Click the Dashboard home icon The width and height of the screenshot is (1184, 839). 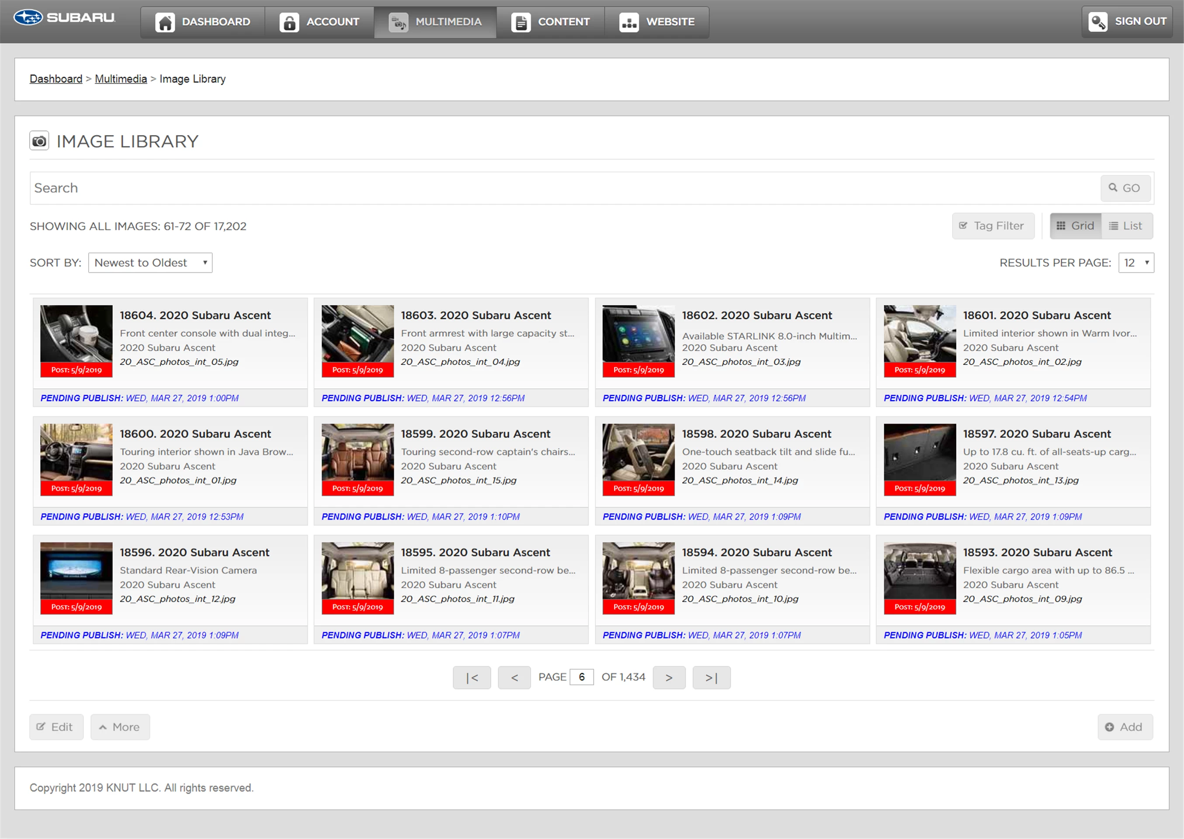[x=165, y=22]
